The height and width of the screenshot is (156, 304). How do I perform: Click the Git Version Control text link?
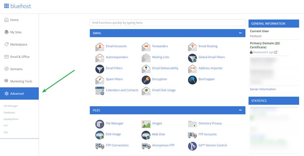pos(213,145)
